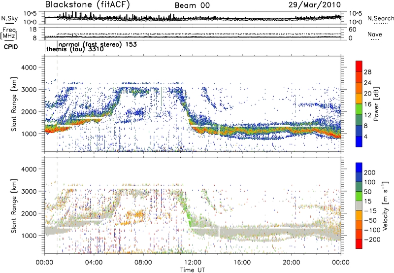Image resolution: width=394 pixels, height=273 pixels.
Task: Click the 'Freq. [MHz]' axis label
Action: pos(9,33)
